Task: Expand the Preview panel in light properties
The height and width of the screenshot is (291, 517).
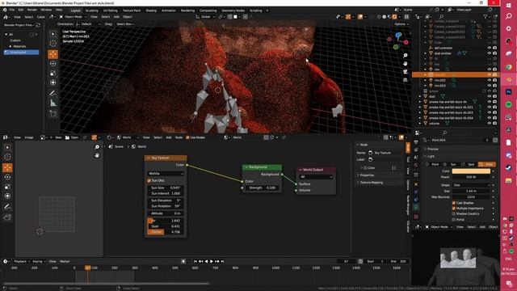Action: click(433, 149)
